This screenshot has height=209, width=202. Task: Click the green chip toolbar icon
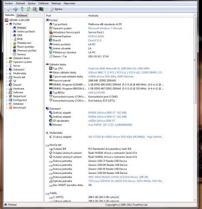click(41, 9)
